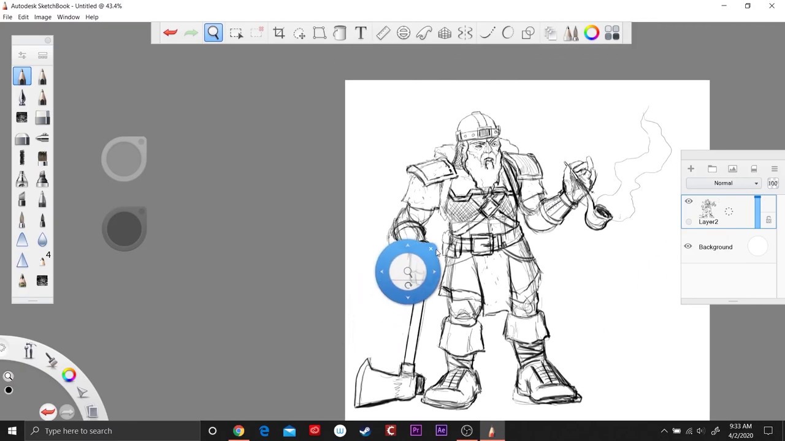785x441 pixels.
Task: Open brush properties sliders icon
Action: pos(22,55)
